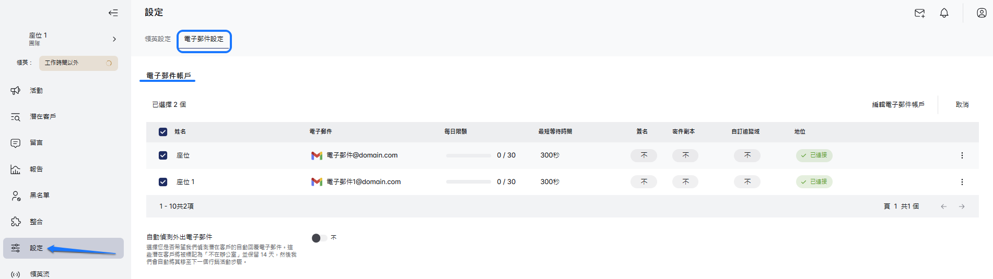Open 黑名單 person icon in sidebar
Viewport: 993px width, 279px height.
click(16, 196)
